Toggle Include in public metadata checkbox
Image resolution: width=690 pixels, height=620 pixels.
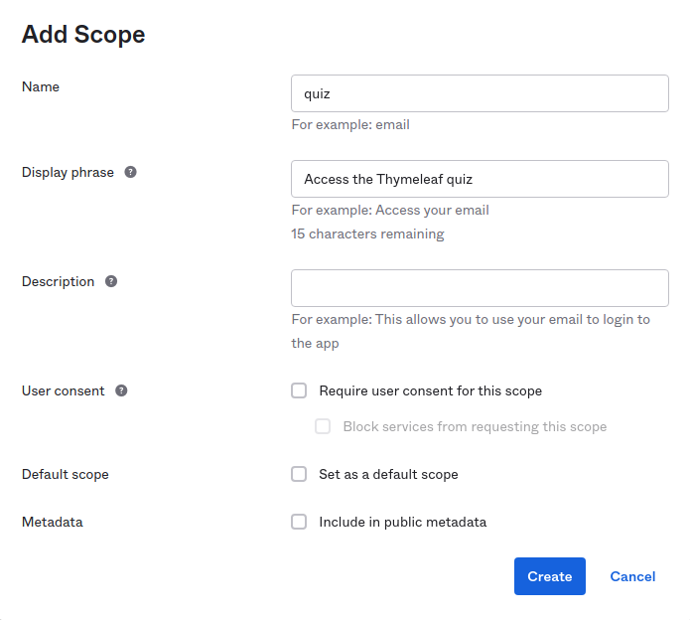coord(299,522)
